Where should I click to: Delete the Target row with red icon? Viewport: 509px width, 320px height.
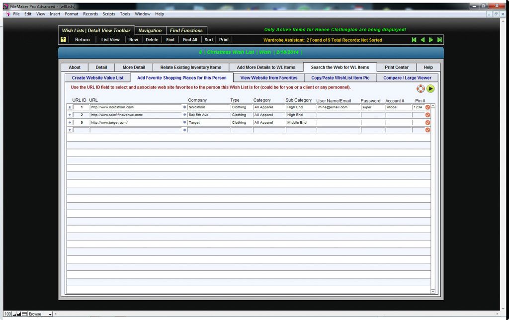(427, 123)
